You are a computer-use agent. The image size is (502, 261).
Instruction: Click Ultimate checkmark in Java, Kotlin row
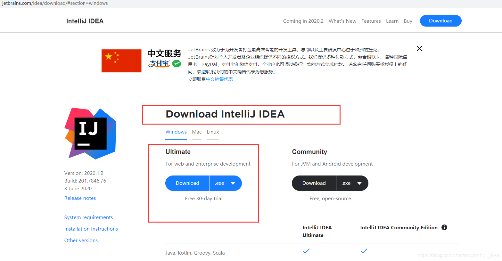(x=306, y=251)
